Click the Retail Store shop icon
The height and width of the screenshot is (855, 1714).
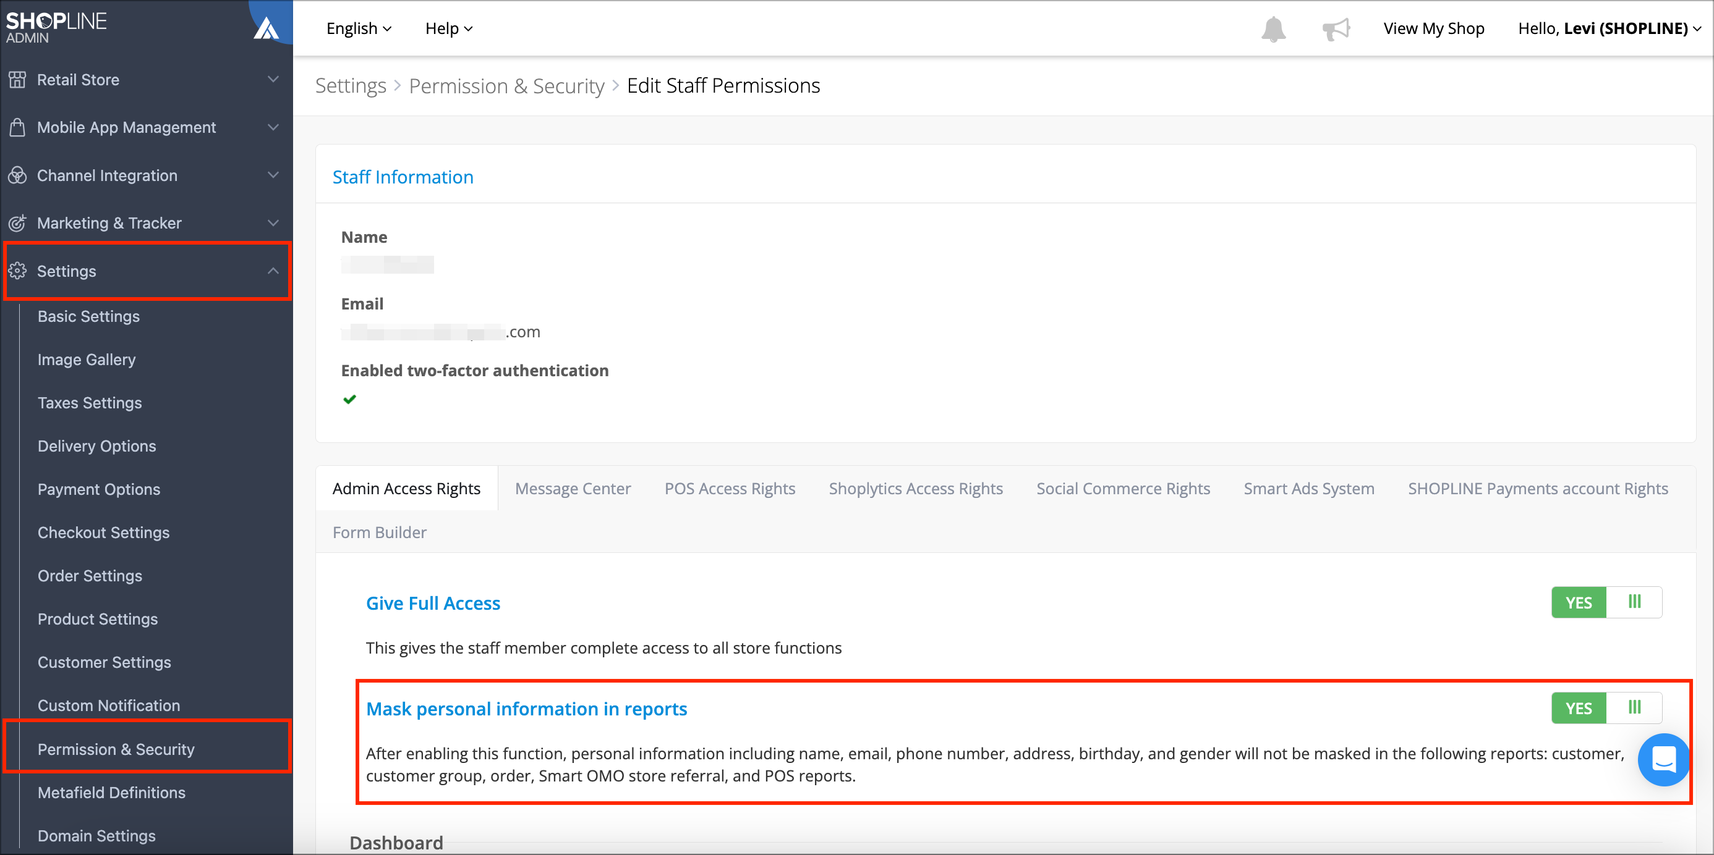click(x=17, y=80)
